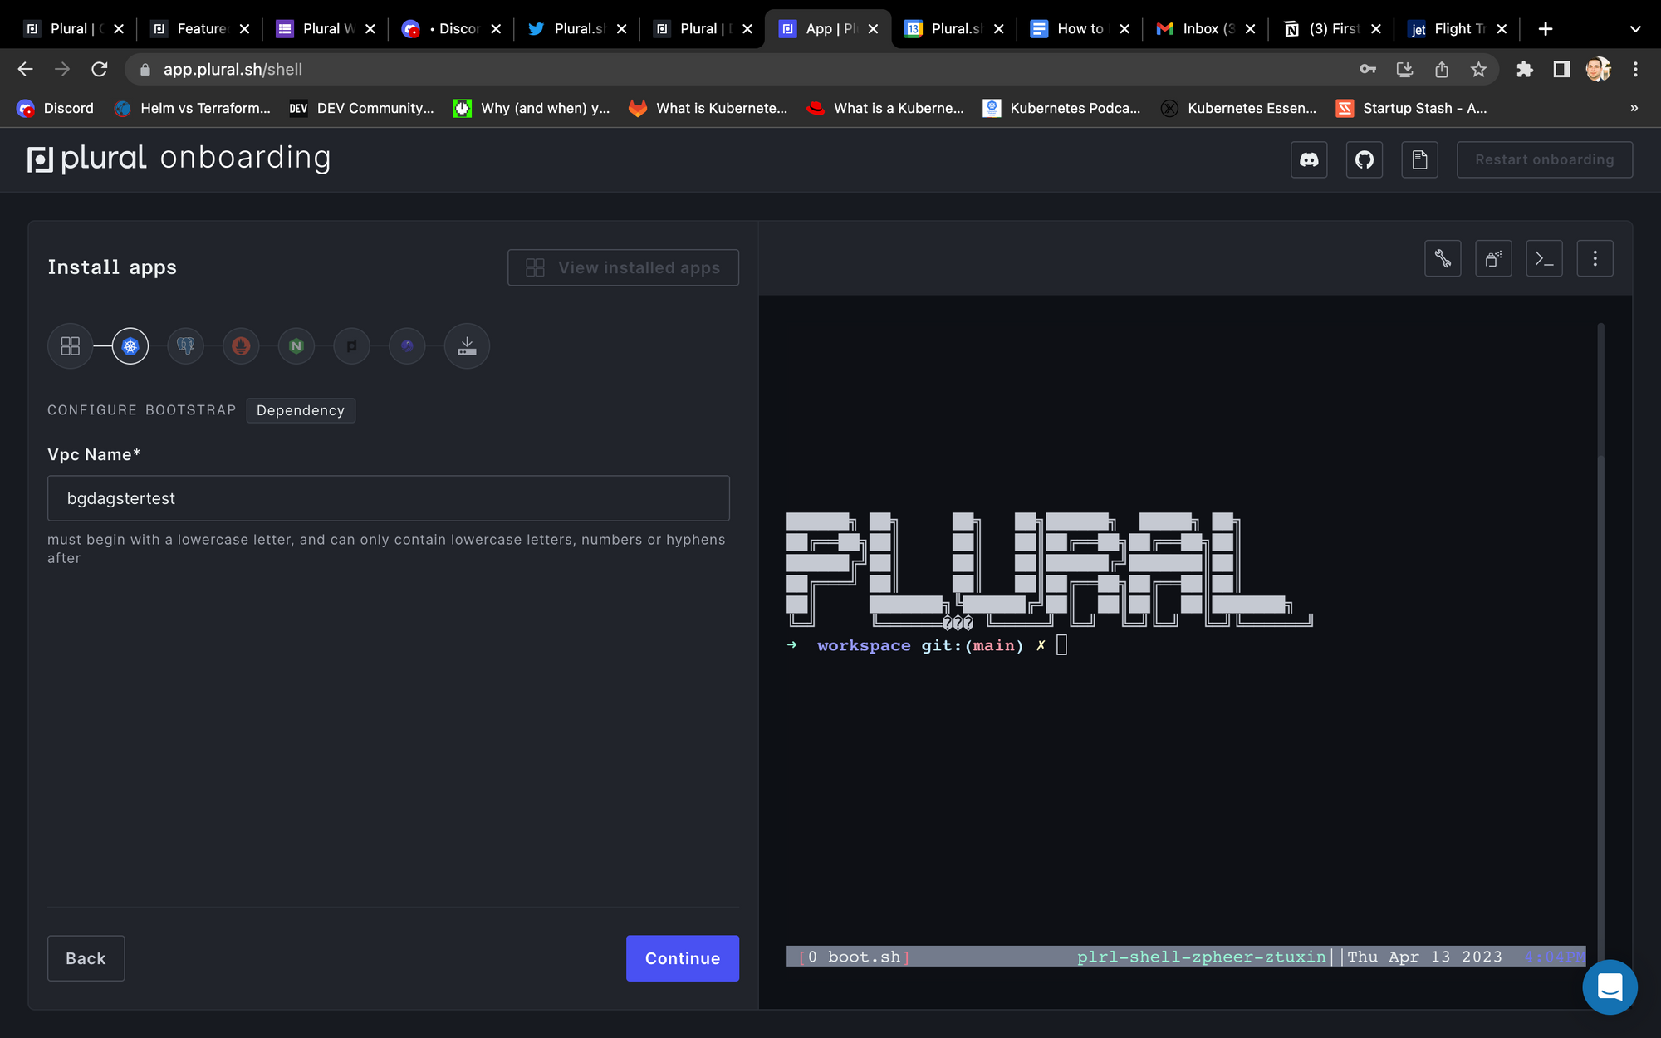The height and width of the screenshot is (1038, 1661).
Task: Go back in browser history
Action: click(x=26, y=69)
